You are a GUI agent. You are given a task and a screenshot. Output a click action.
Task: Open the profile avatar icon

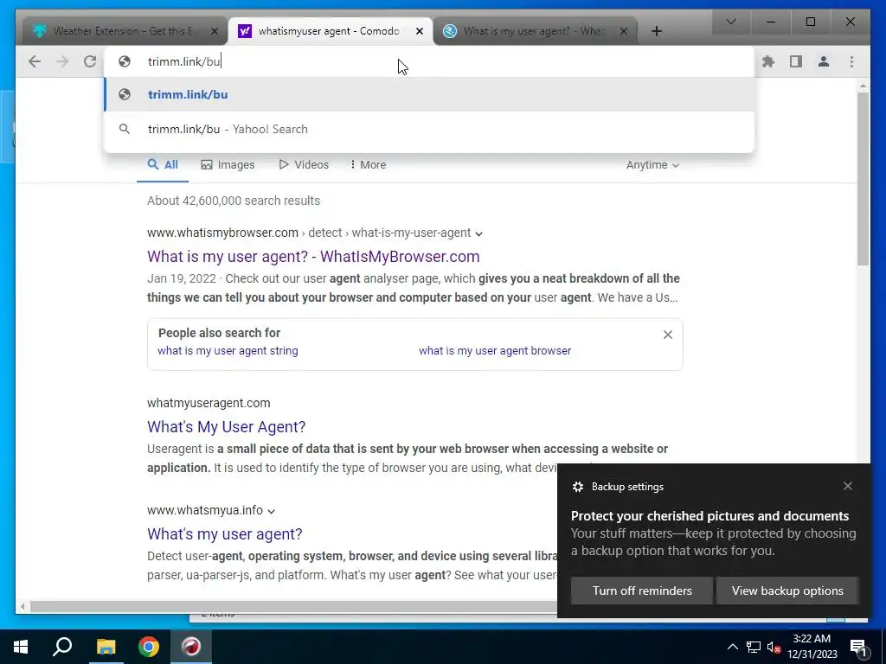[824, 61]
